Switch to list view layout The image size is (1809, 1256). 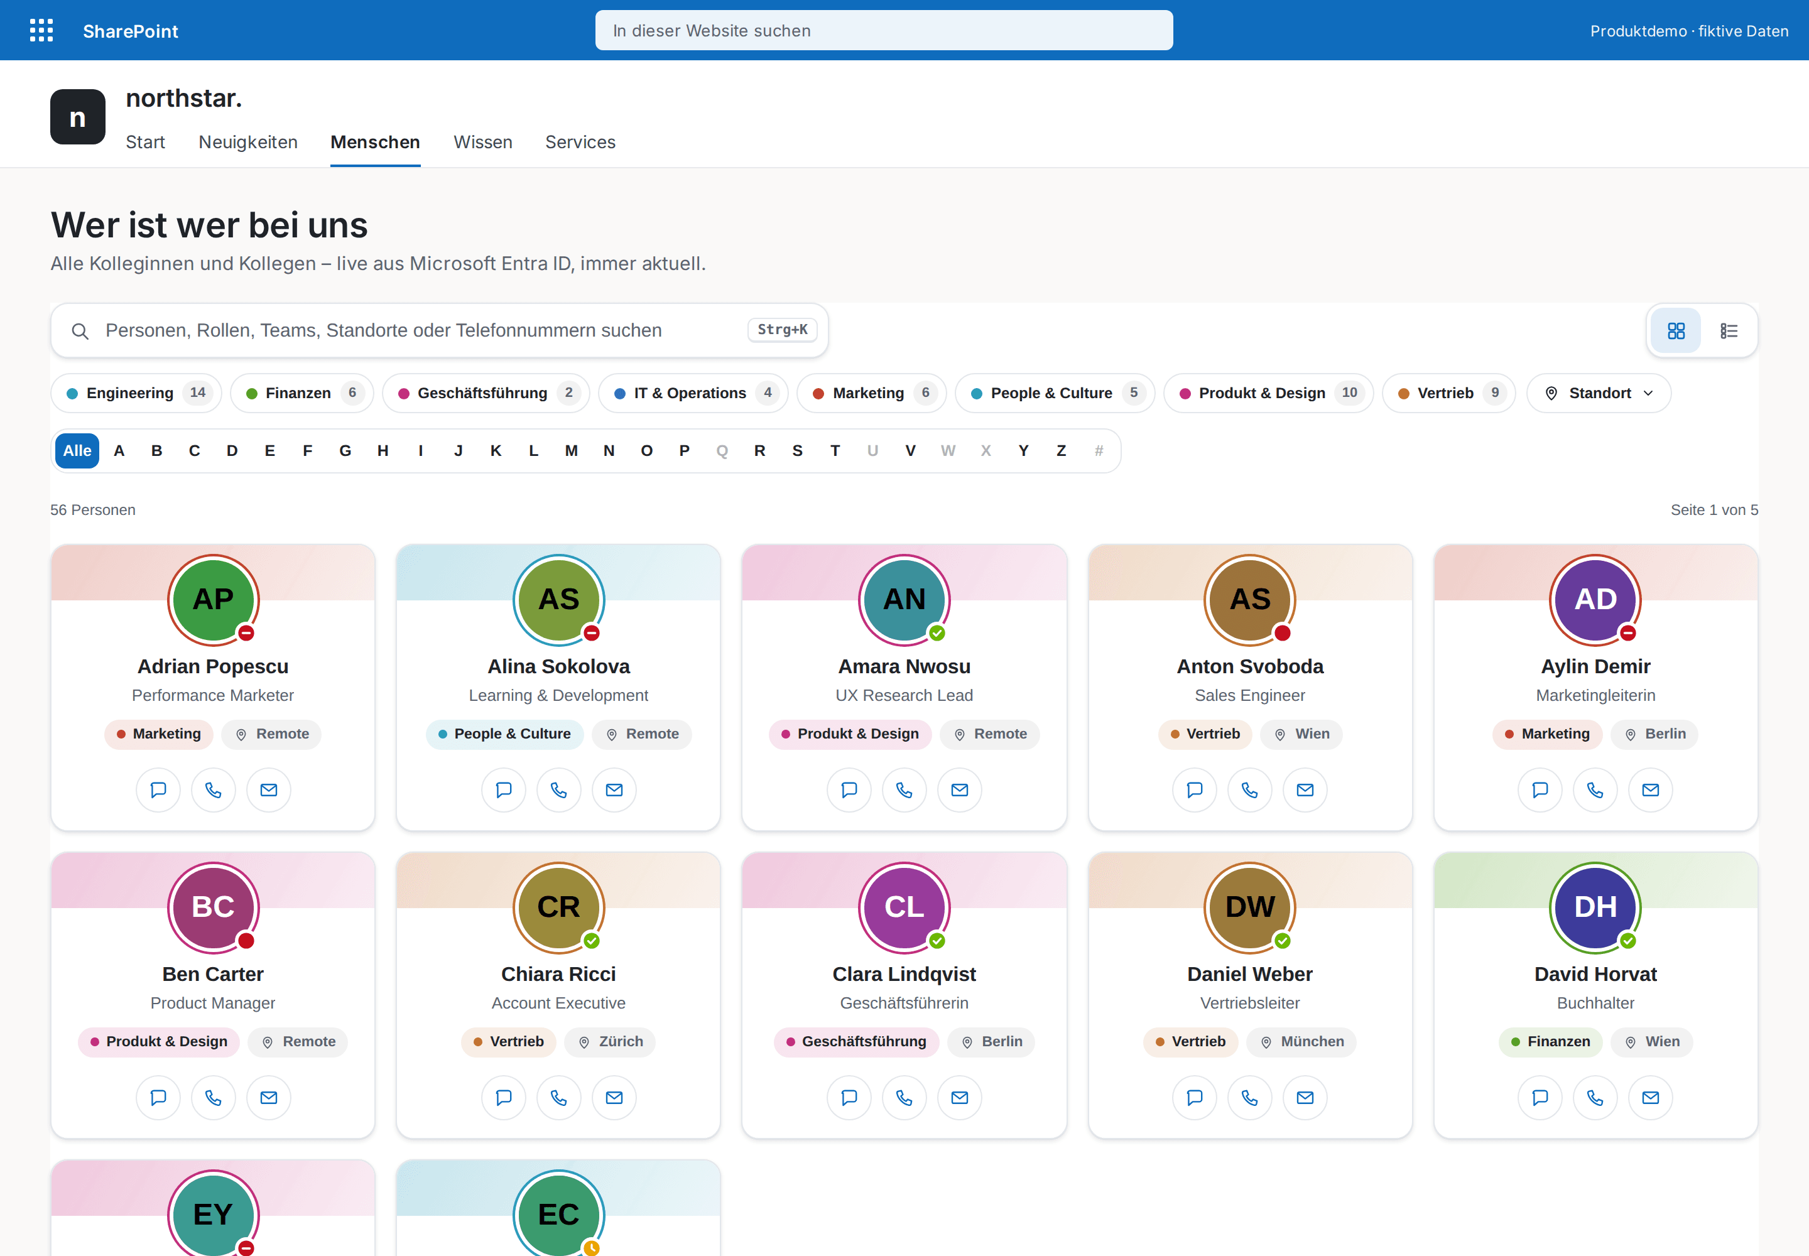pos(1729,330)
